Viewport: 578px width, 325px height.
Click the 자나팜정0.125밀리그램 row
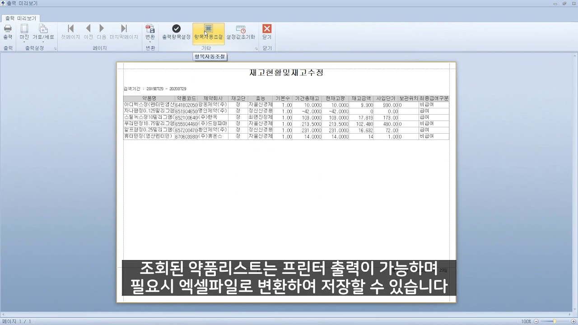coord(286,111)
